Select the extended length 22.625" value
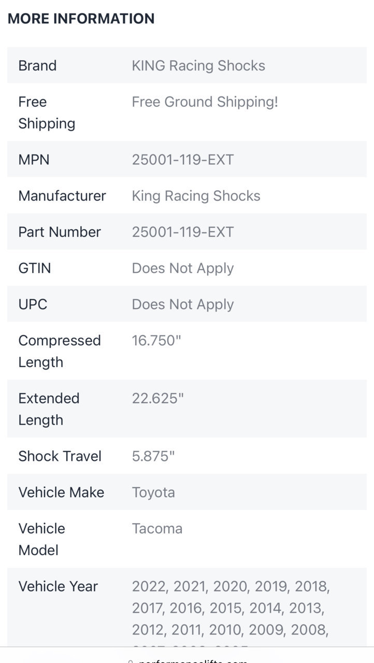 pos(158,399)
